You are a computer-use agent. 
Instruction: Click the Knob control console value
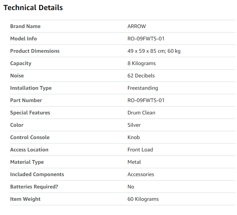(133, 137)
